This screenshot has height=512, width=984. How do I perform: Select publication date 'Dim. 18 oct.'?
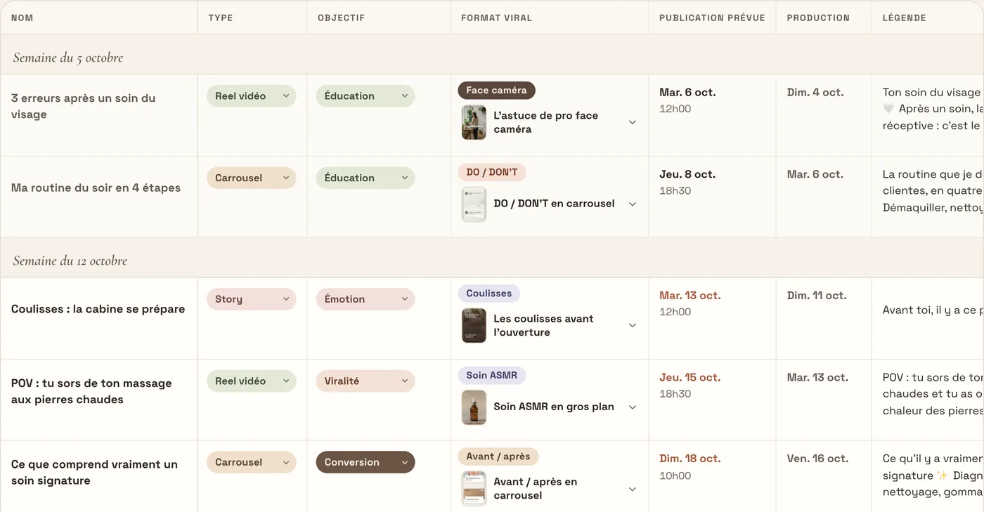tap(690, 459)
